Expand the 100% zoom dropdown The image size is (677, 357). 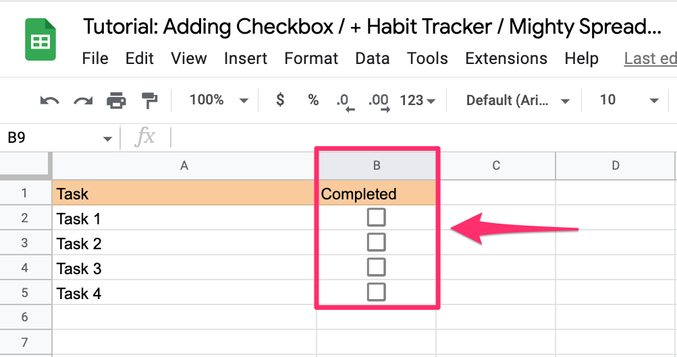(219, 100)
